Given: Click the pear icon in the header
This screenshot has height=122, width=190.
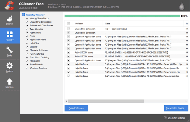Looking at the screenshot, I should (182, 6).
